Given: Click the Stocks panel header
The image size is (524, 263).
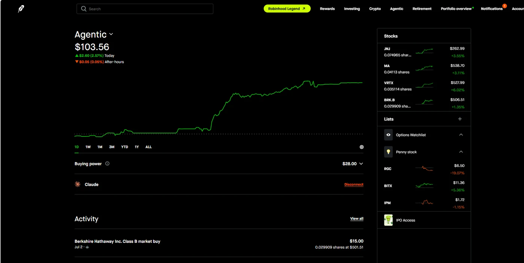Looking at the screenshot, I should (x=424, y=36).
